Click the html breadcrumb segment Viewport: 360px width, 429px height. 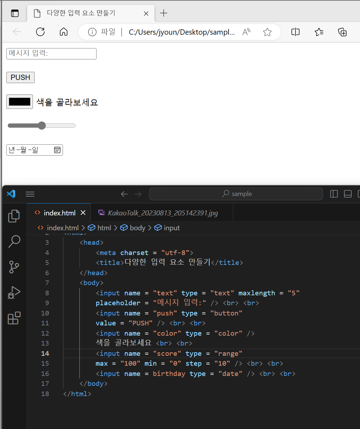tap(104, 228)
